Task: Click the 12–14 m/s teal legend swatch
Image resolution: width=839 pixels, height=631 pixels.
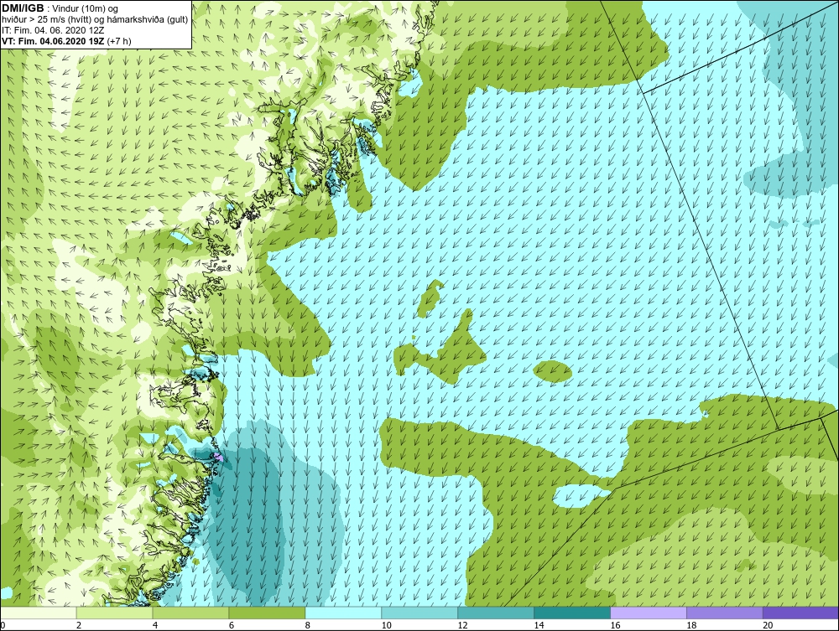Action: click(x=496, y=613)
